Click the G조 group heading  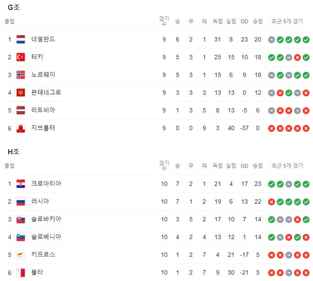pos(14,7)
